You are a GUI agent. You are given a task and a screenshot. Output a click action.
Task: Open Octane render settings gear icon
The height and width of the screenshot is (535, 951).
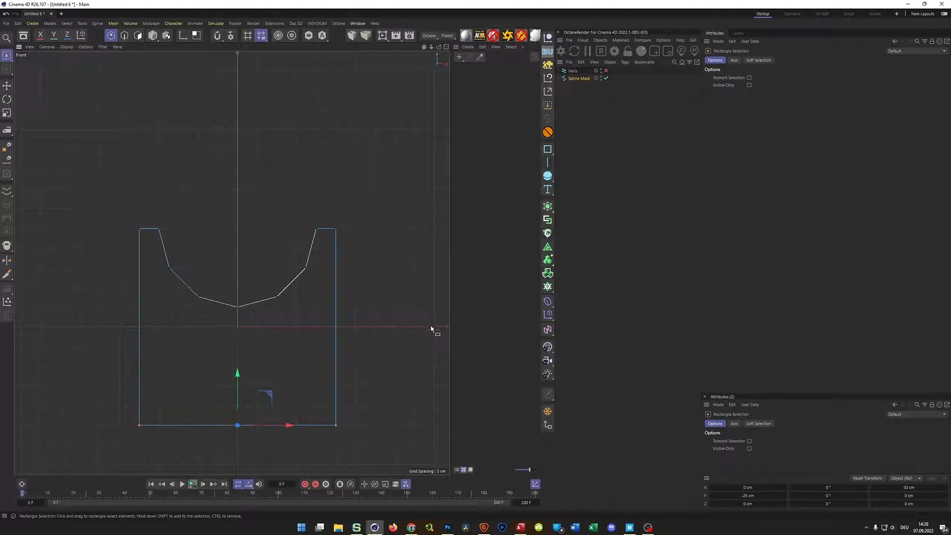coord(614,51)
